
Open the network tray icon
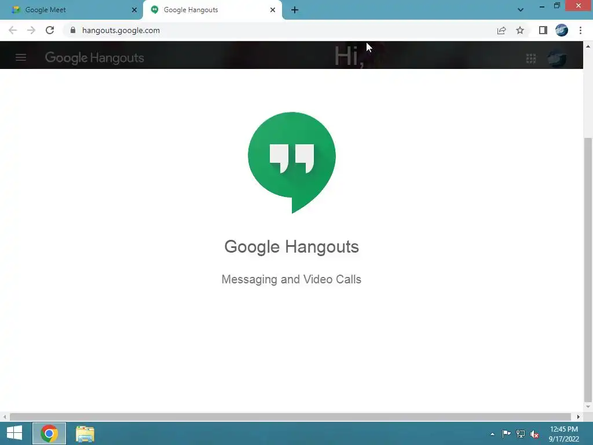[x=521, y=434]
